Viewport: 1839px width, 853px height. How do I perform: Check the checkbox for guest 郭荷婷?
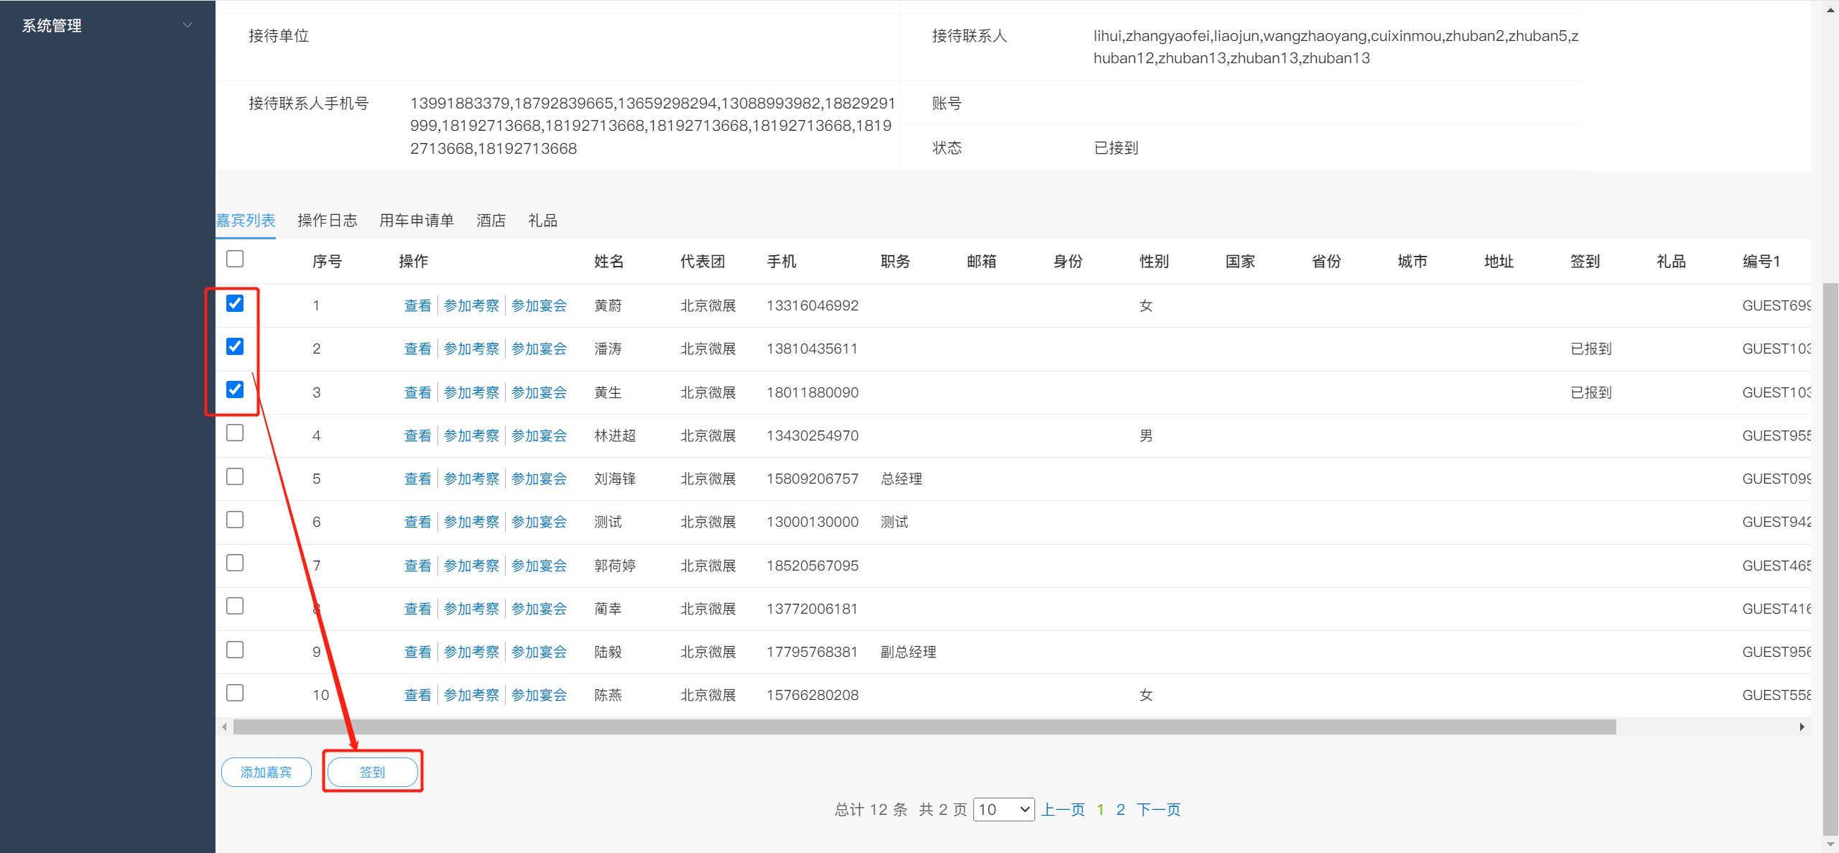[x=235, y=563]
